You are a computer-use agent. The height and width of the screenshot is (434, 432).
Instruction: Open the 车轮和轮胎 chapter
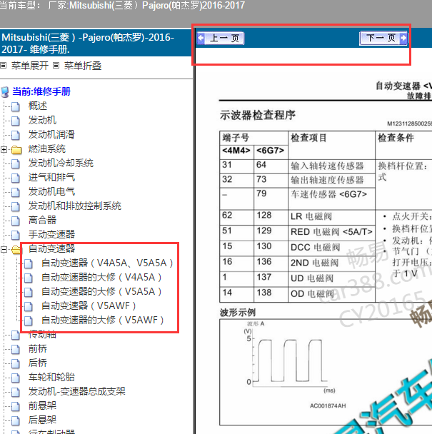pos(51,378)
